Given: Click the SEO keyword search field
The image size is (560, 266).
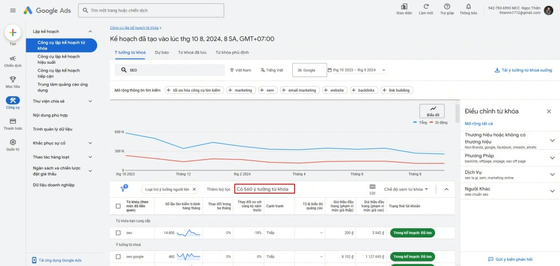Looking at the screenshot, I should (168, 70).
